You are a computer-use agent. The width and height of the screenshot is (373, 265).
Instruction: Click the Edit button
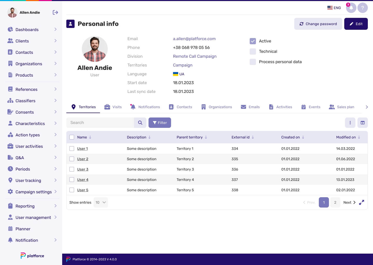click(x=356, y=24)
